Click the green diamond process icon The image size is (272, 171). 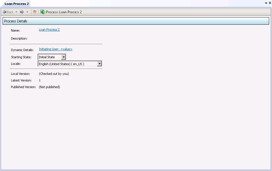[43, 12]
